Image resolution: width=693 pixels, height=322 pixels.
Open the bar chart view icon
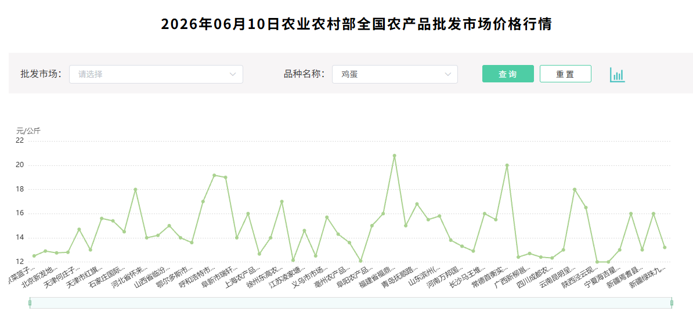pyautogui.click(x=618, y=75)
